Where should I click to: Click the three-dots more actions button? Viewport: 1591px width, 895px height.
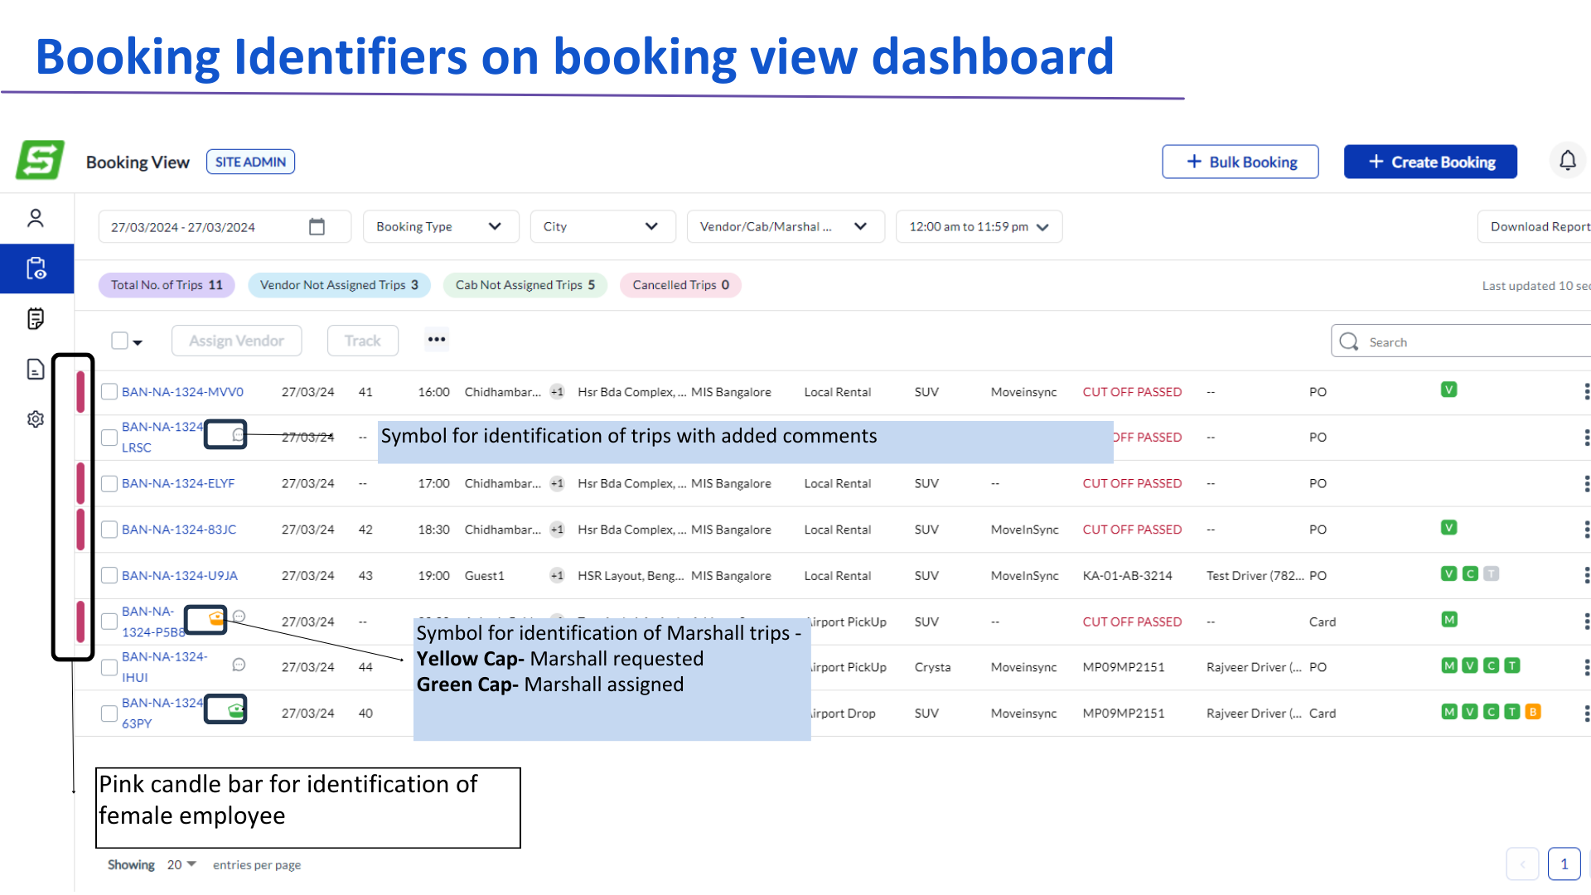437,340
